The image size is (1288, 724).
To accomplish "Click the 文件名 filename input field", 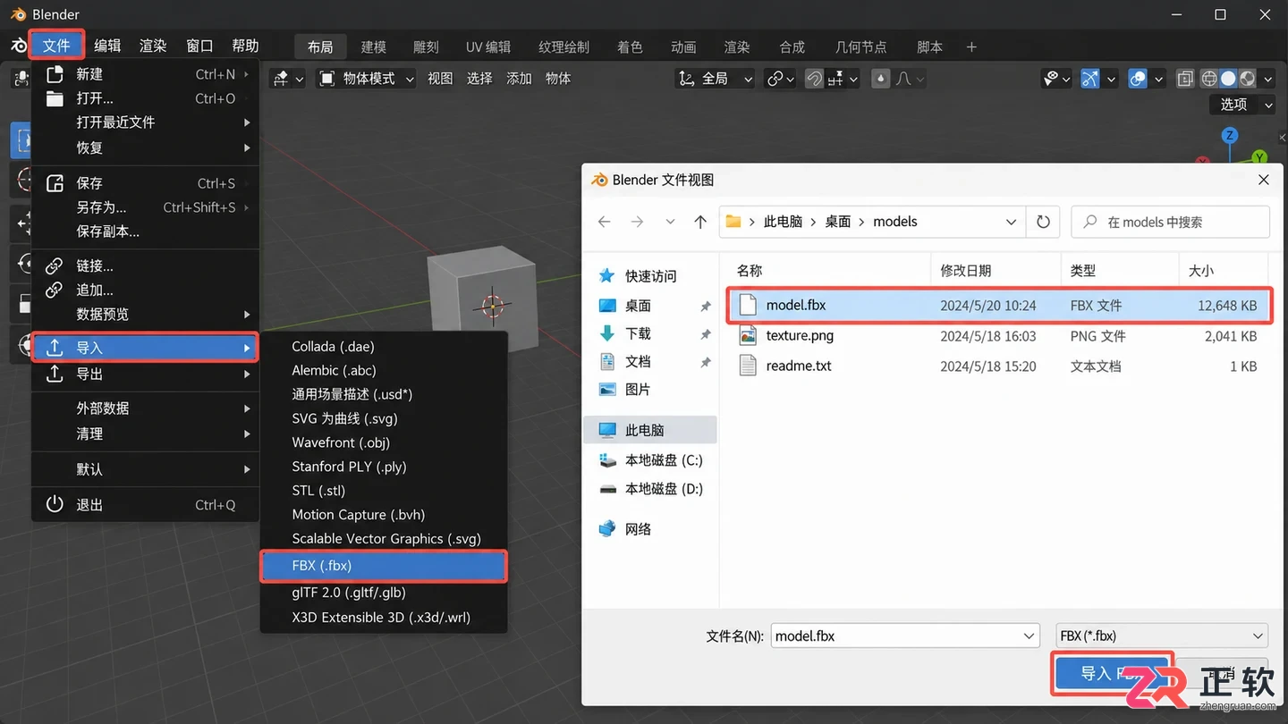I will (905, 636).
